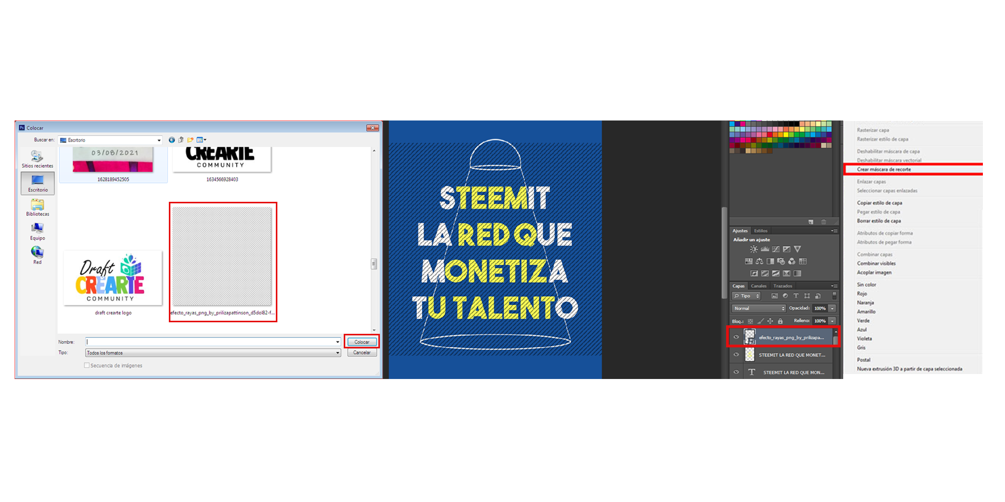The image size is (1005, 502).
Task: Add an Exposure adjustment from Ajustes panel
Action: pyautogui.click(x=786, y=249)
